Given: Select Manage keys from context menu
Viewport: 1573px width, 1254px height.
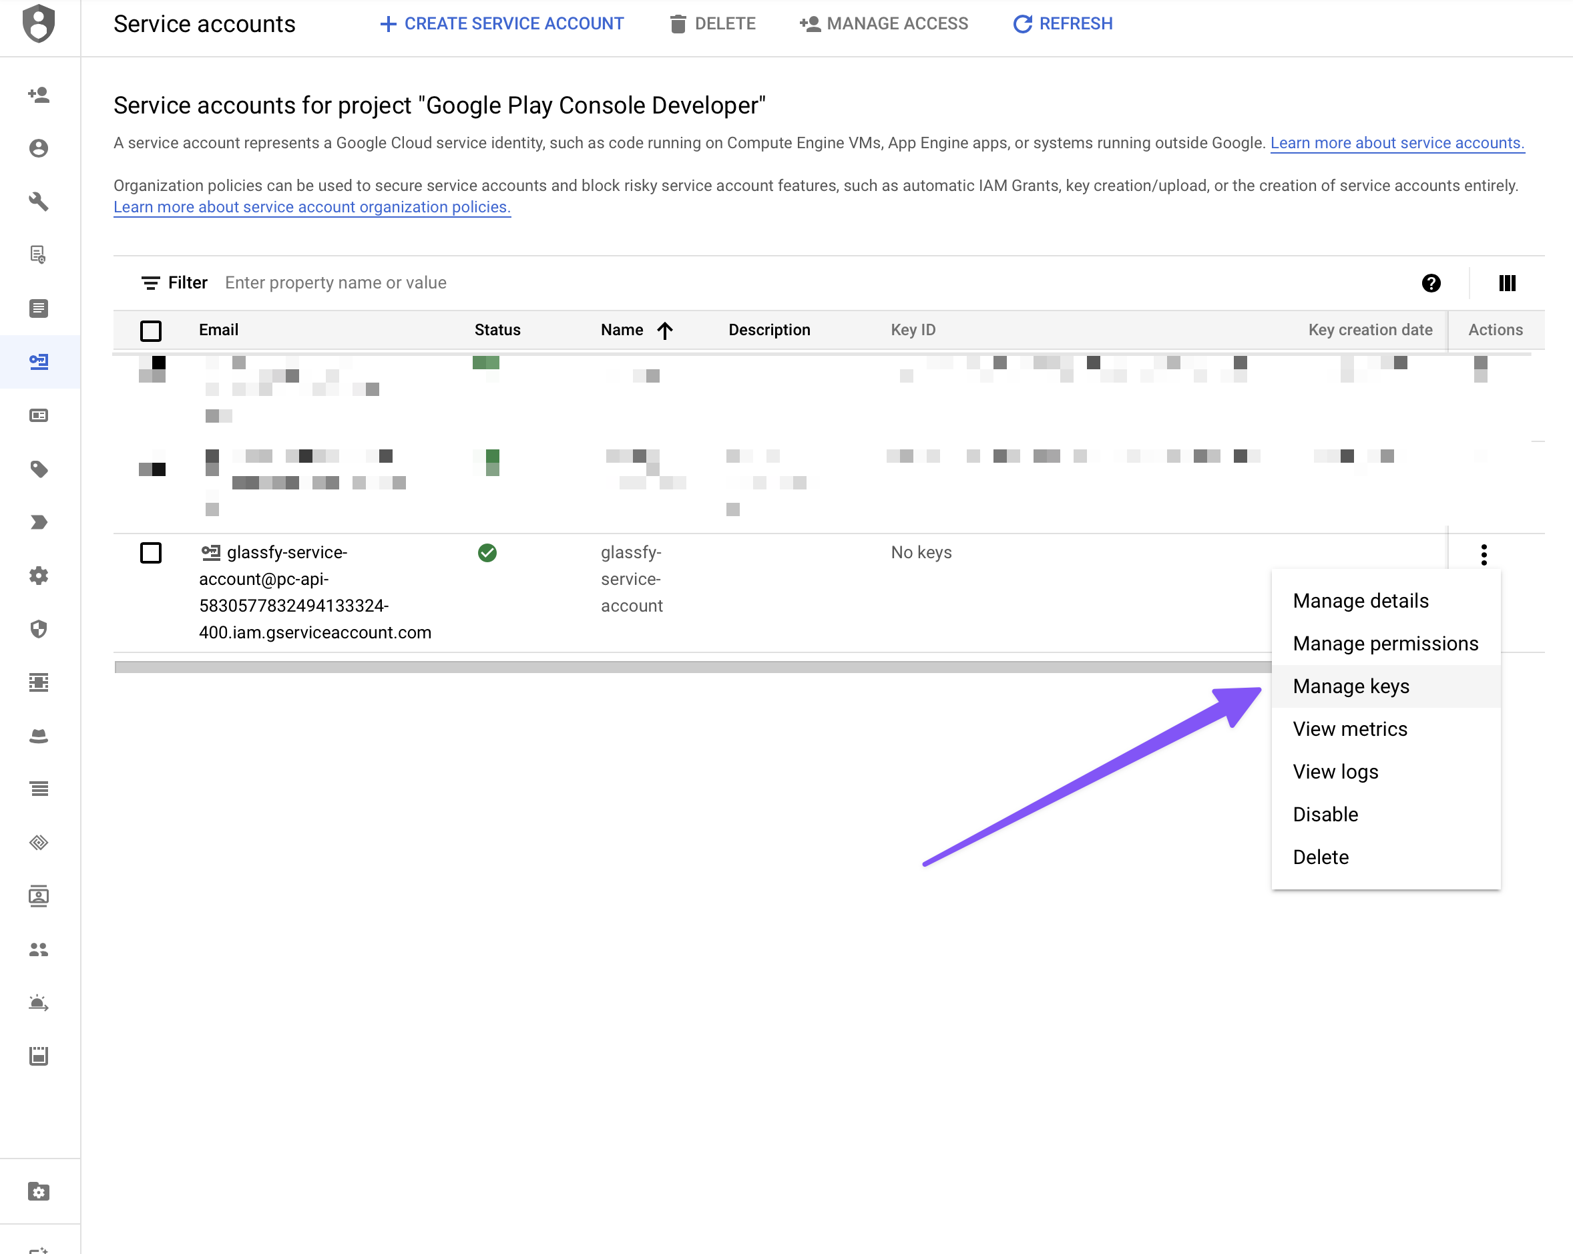Looking at the screenshot, I should pyautogui.click(x=1351, y=686).
